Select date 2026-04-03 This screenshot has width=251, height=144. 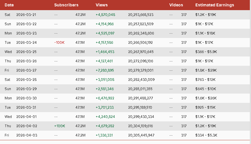(27, 135)
